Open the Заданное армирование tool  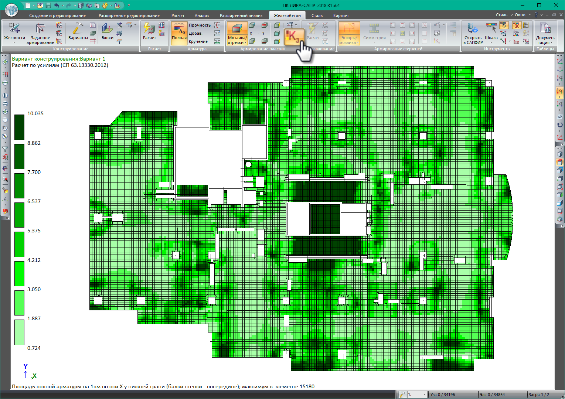coord(40,33)
